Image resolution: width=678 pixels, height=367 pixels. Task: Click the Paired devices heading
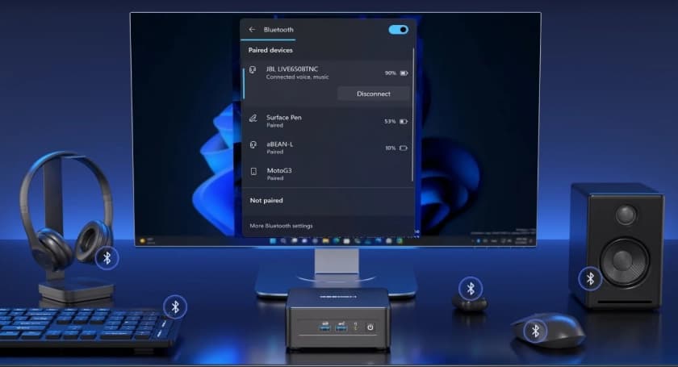tap(270, 50)
